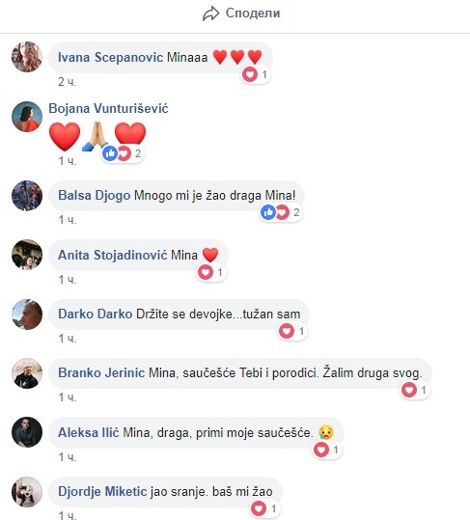
Task: Open Bojana Vunturišević's profile link
Action: pos(108,108)
